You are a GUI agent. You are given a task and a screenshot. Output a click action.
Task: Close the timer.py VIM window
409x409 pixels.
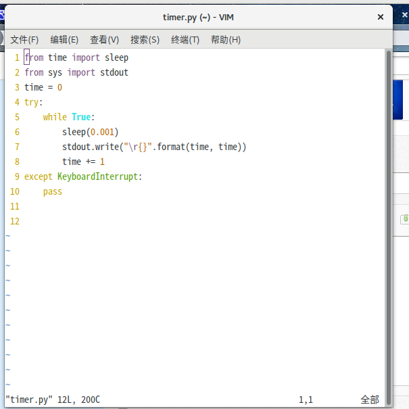coord(381,17)
